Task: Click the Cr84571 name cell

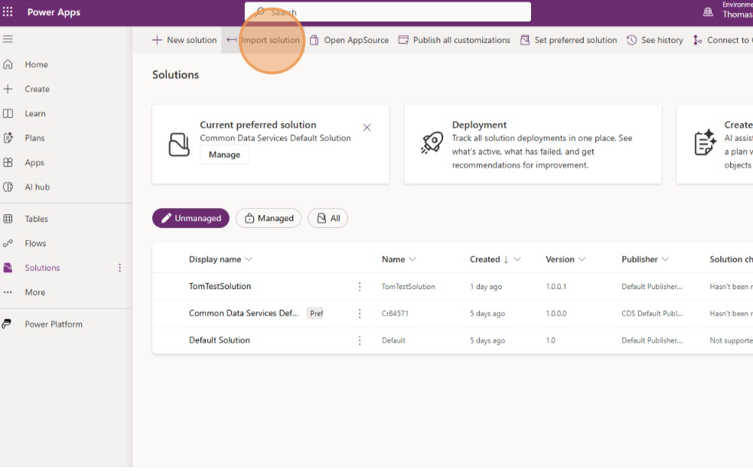Action: [395, 313]
